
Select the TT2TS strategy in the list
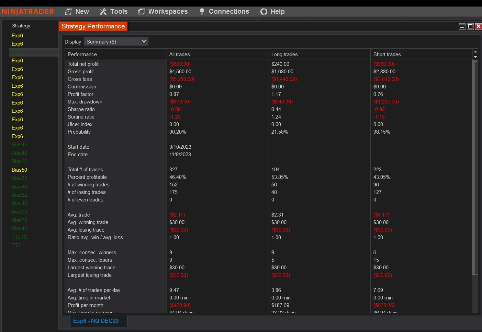click(19, 237)
